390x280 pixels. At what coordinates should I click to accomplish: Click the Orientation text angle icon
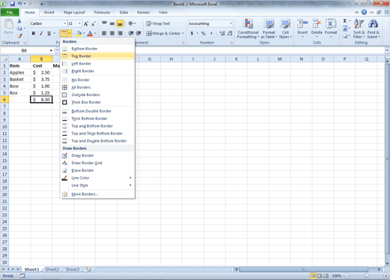pyautogui.click(x=131, y=23)
